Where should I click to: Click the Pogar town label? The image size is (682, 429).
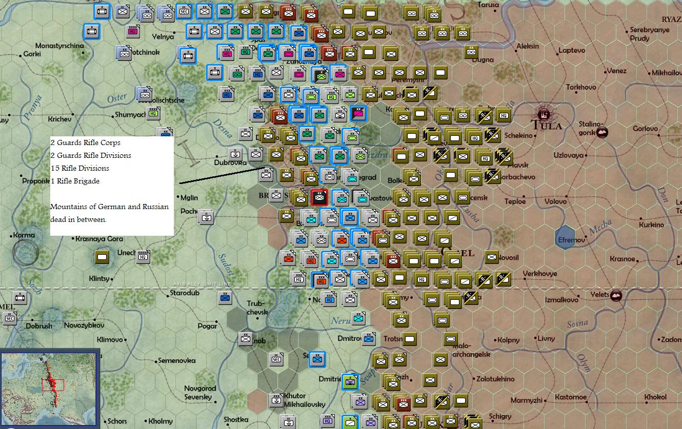(x=207, y=325)
